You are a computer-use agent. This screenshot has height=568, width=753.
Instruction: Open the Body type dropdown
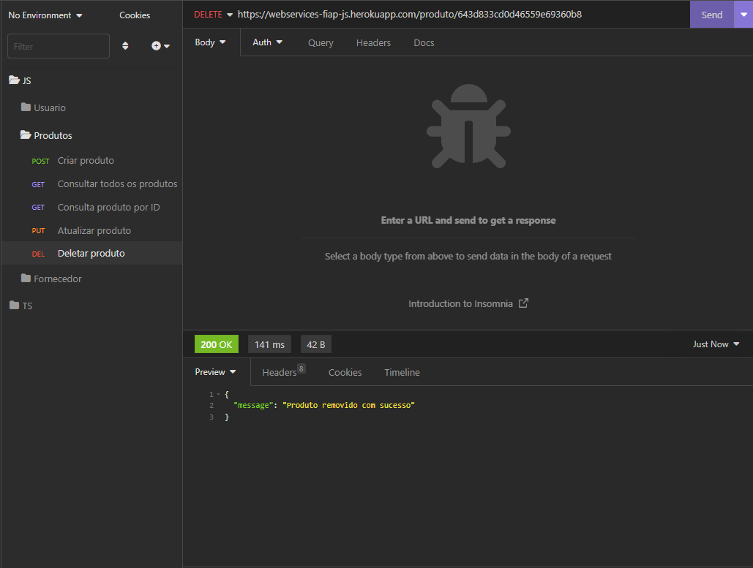[x=210, y=42]
